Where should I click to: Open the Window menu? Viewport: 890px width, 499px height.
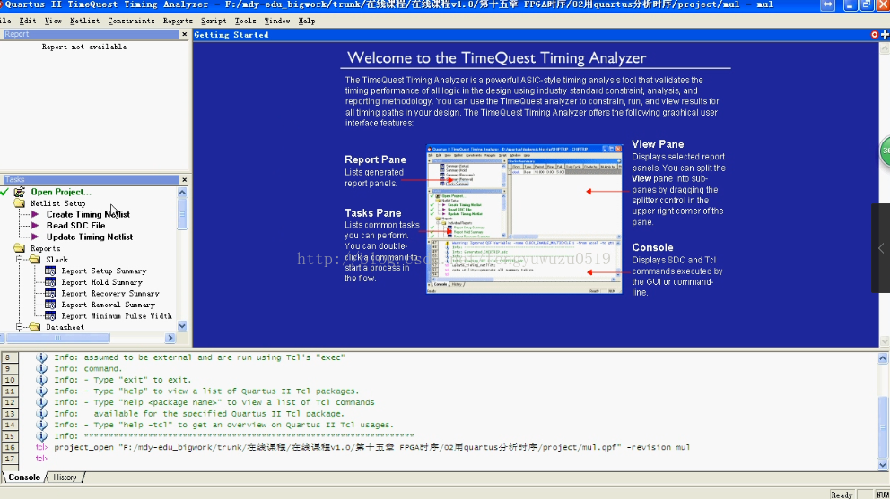[277, 21]
